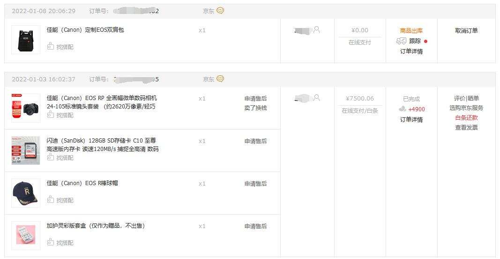Open 订单详情 for the backpack order

point(411,51)
